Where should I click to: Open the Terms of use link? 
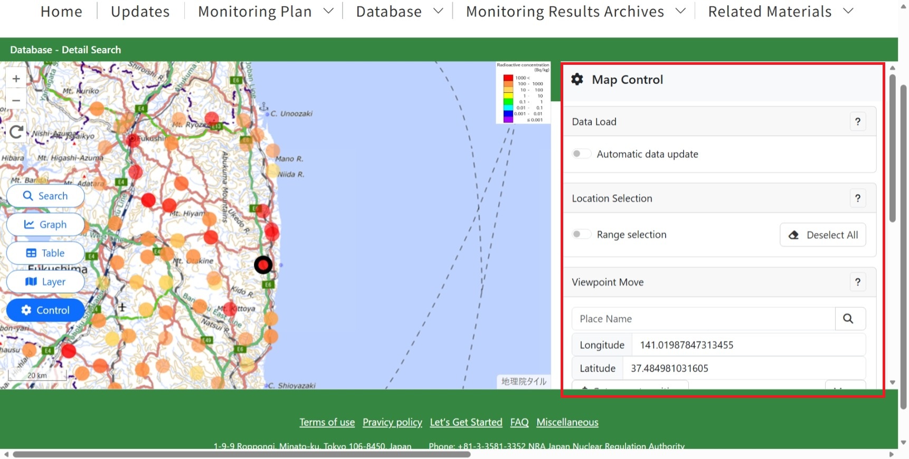click(x=327, y=422)
